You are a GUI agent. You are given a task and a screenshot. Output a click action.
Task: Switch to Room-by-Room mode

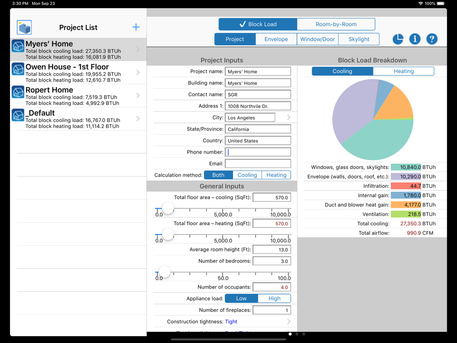[x=336, y=24]
